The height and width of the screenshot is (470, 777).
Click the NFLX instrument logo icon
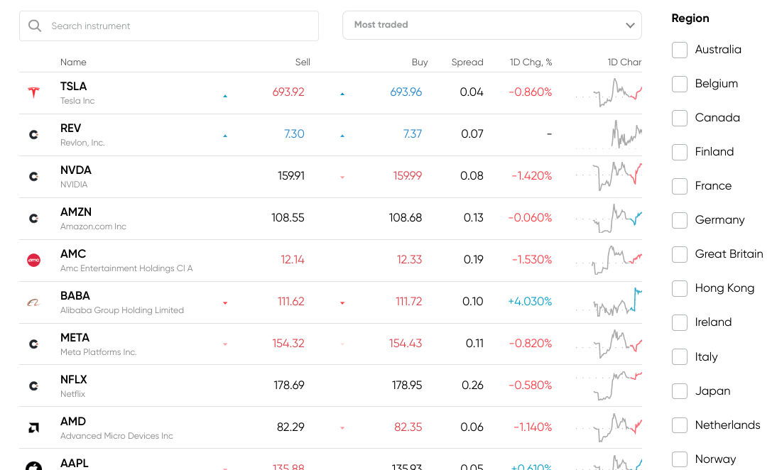pyautogui.click(x=33, y=386)
